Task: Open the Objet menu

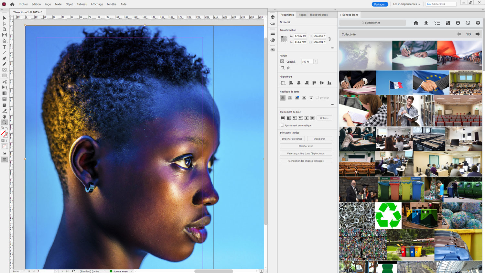Action: pyautogui.click(x=69, y=4)
